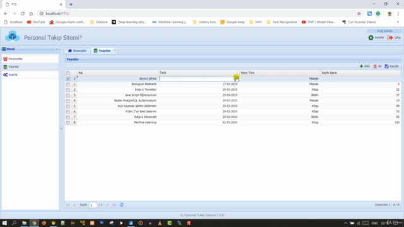404x227 pixels.
Task: Open Personeller in the side menu
Action: (x=30, y=59)
